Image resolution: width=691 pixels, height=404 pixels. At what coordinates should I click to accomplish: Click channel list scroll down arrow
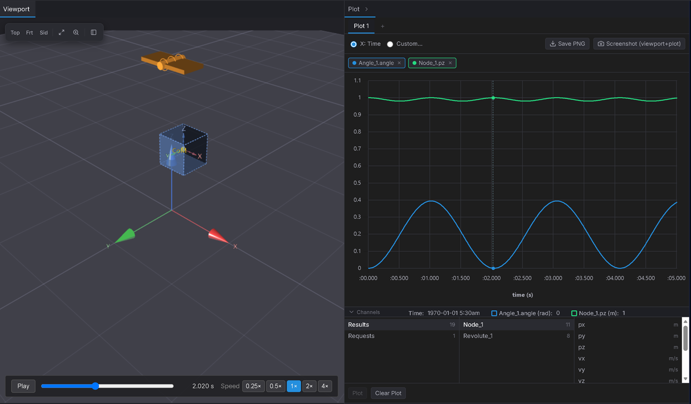tap(685, 379)
